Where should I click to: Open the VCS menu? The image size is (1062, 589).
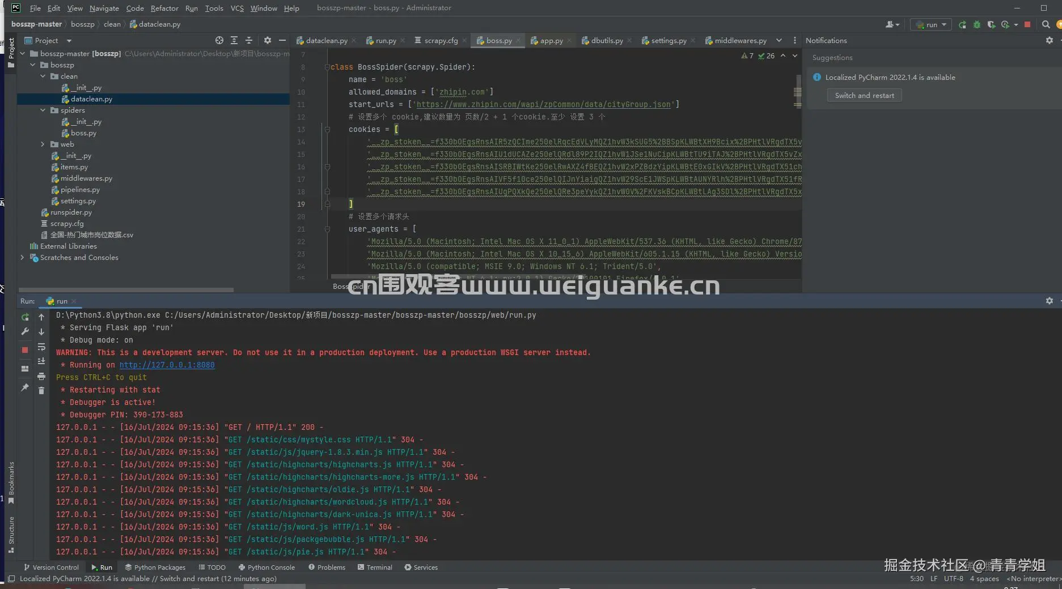tap(237, 8)
